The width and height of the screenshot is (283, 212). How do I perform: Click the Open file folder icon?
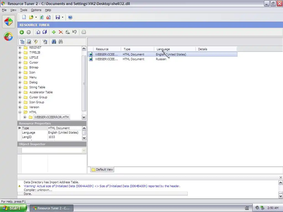tap(31, 17)
